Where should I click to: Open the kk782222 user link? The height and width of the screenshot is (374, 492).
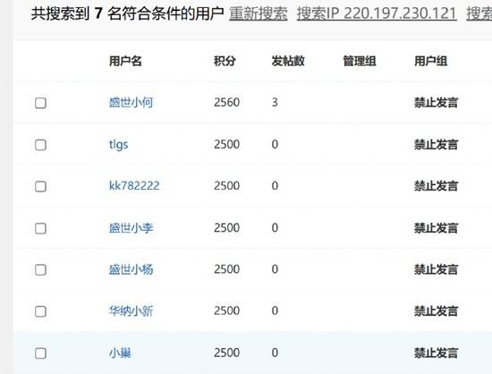point(134,186)
